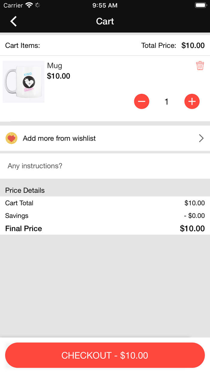The width and height of the screenshot is (210, 373).
Task: Tap the Mug product thumbnail
Action: tap(24, 82)
